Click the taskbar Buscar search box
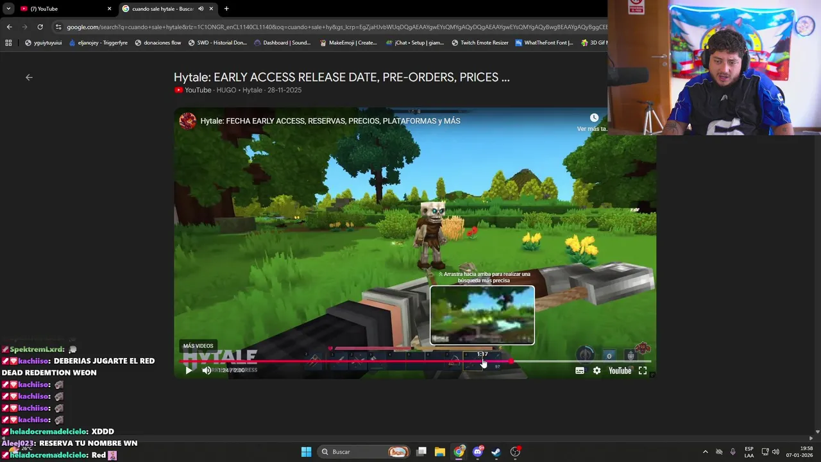 coord(364,452)
